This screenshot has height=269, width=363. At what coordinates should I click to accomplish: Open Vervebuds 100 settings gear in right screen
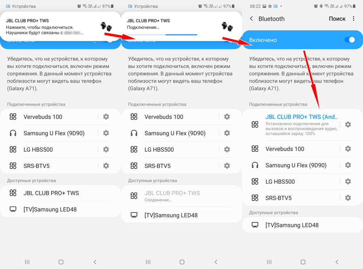tap(348, 149)
